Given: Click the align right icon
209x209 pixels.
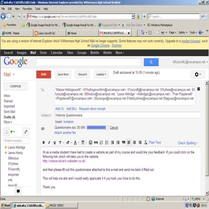Looking at the screenshot, I should pyautogui.click(x=140, y=142).
